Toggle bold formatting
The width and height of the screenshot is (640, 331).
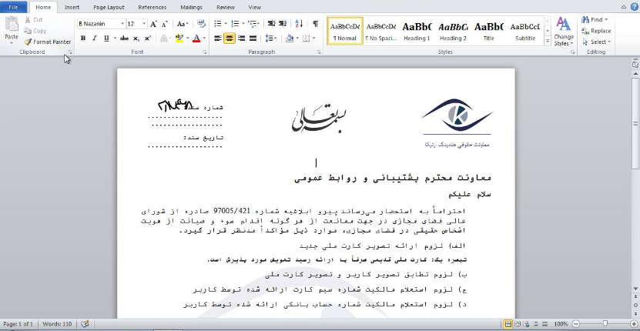[x=83, y=38]
